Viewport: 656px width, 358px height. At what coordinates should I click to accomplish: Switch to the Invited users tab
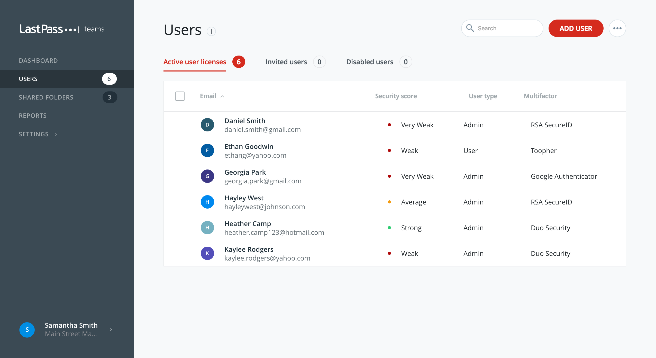pyautogui.click(x=286, y=62)
